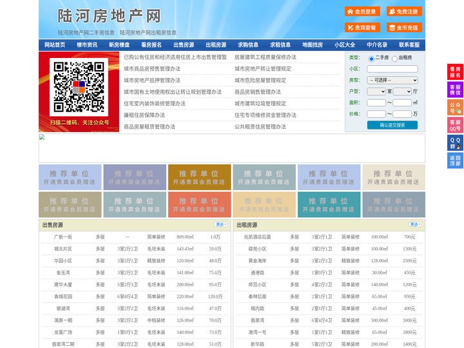Focus the 小区 input field
This screenshot has height=348, width=464.
[392, 69]
